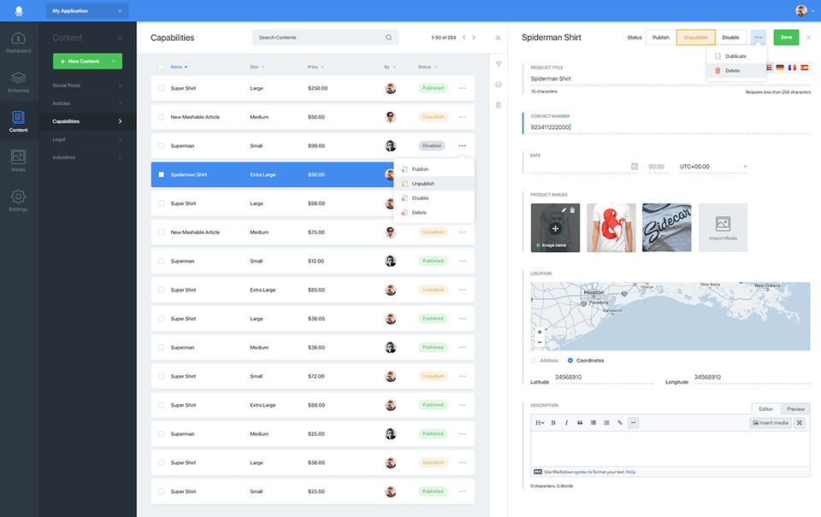821x517 pixels.
Task: Open the heading style dropdown in editor
Action: [540, 422]
